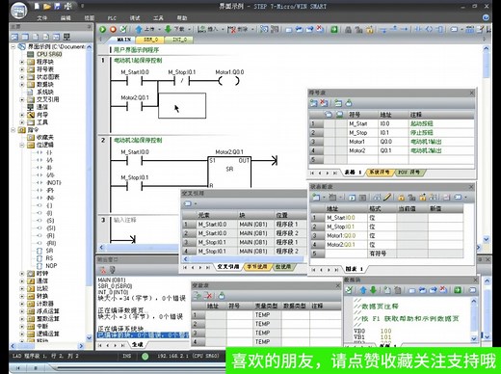Click the blue Upload arrow icon

(139, 29)
